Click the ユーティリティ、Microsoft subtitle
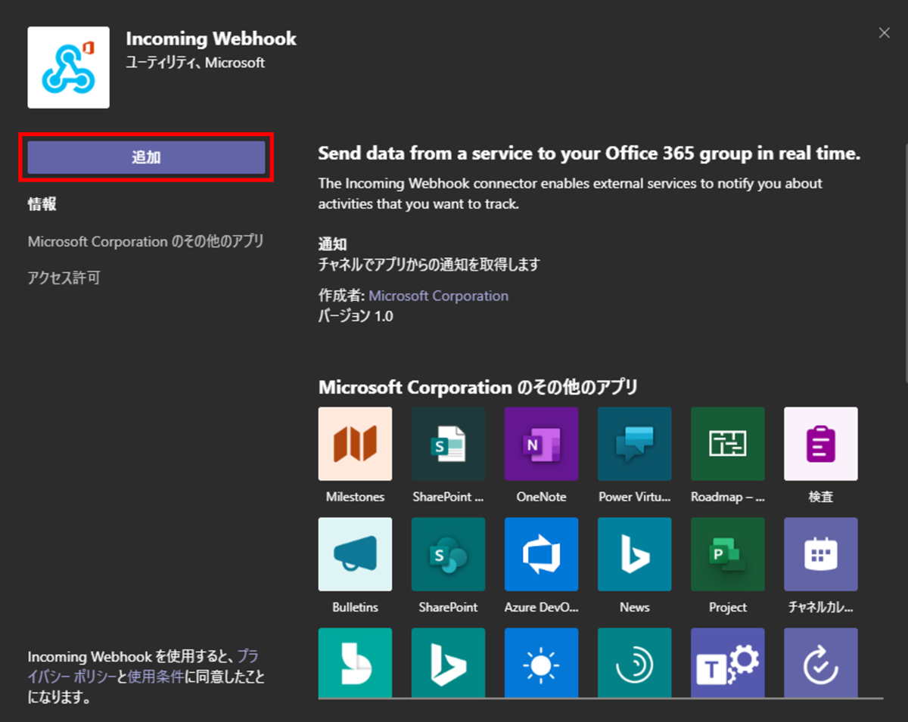This screenshot has height=722, width=908. point(195,63)
